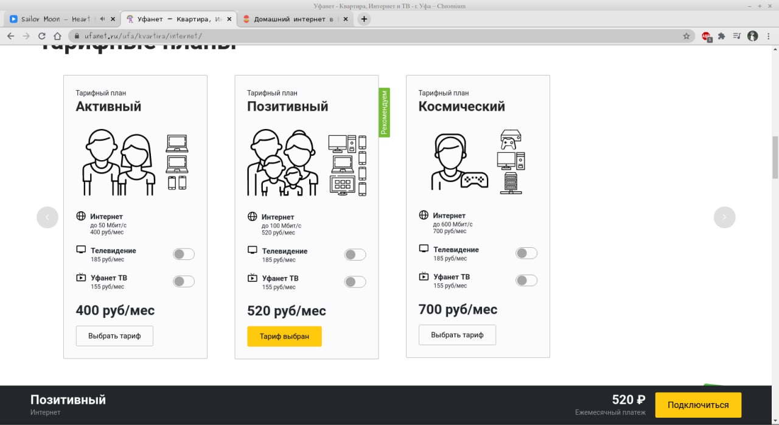The width and height of the screenshot is (779, 425).
Task: Go back with the browser back arrow
Action: [x=10, y=36]
